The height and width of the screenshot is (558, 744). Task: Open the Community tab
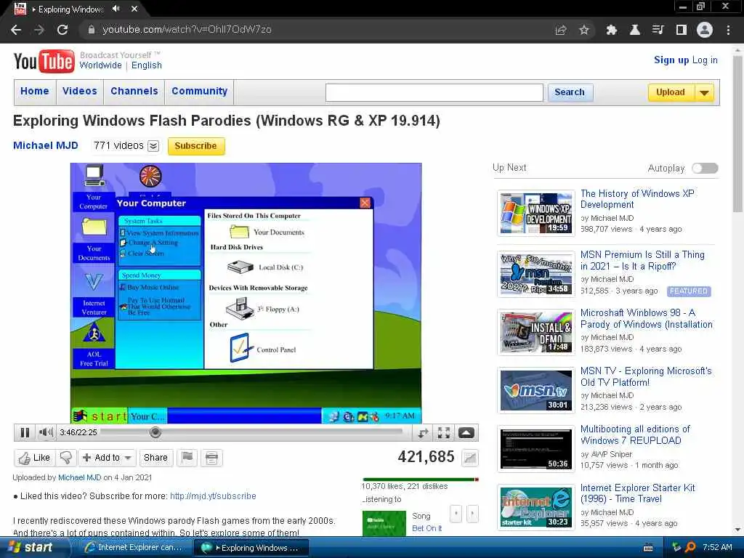(199, 92)
